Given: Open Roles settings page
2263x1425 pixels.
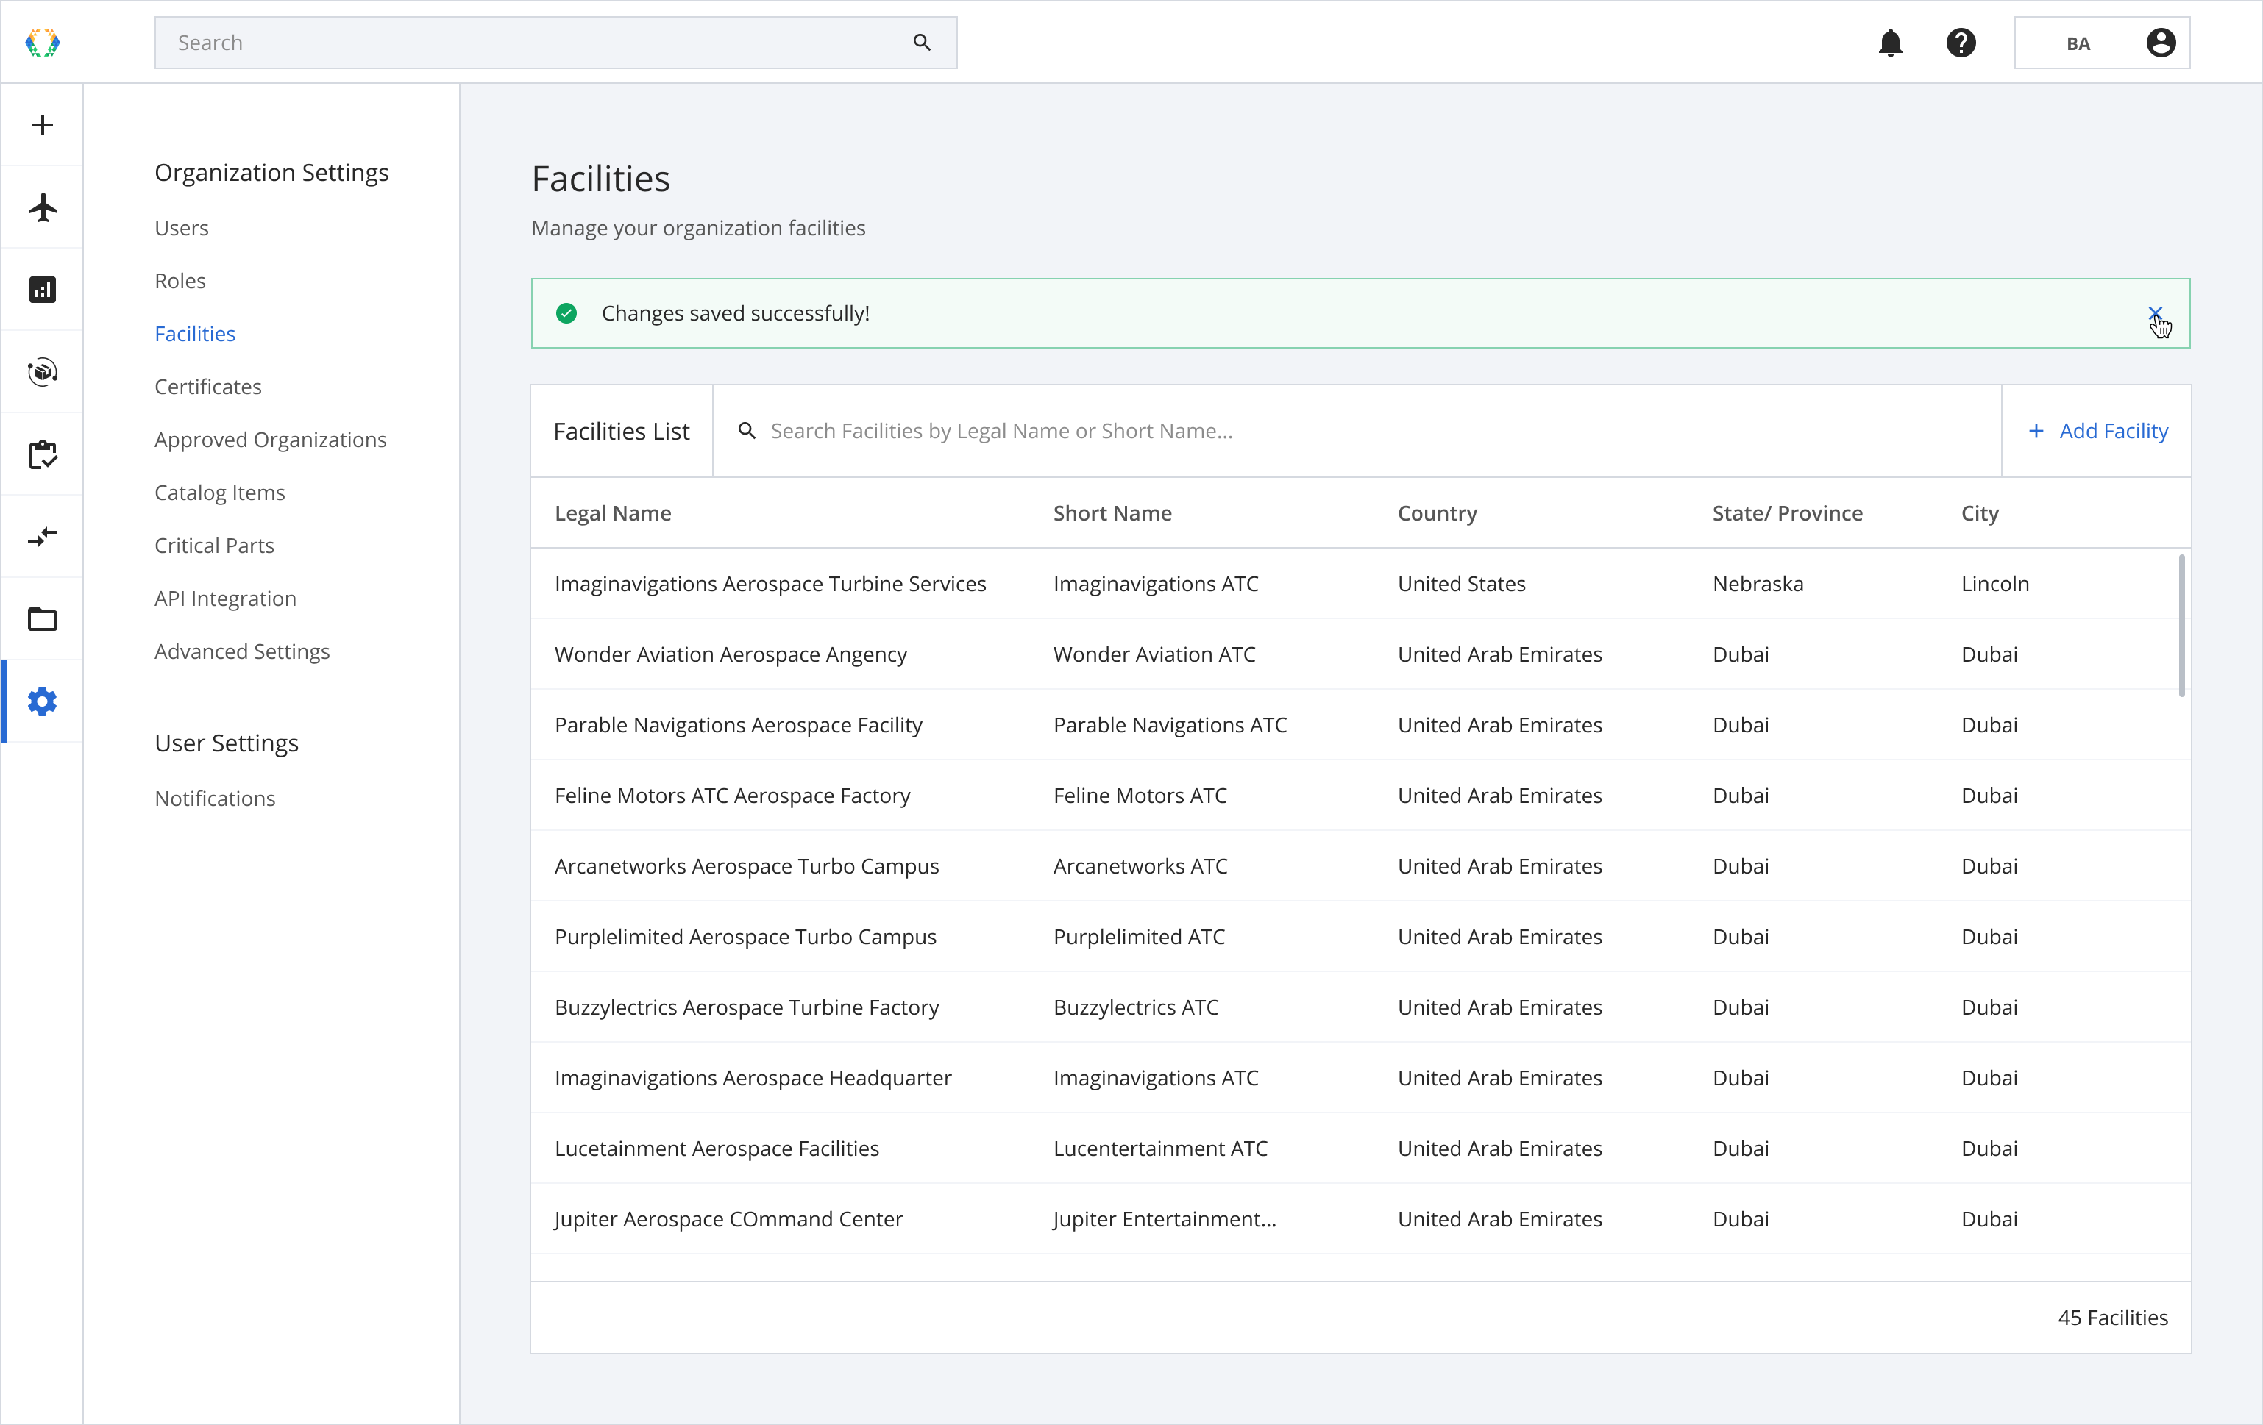Looking at the screenshot, I should [180, 281].
